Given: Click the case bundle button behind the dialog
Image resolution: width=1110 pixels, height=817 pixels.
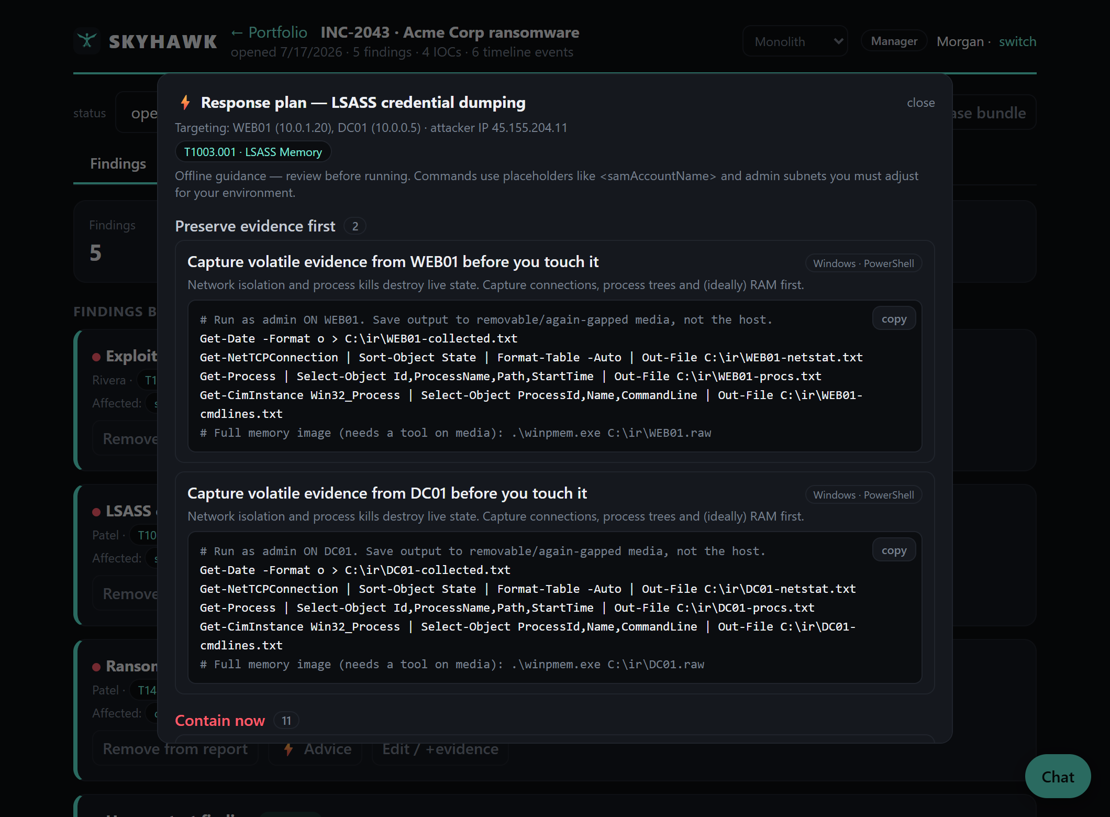Looking at the screenshot, I should tap(993, 113).
